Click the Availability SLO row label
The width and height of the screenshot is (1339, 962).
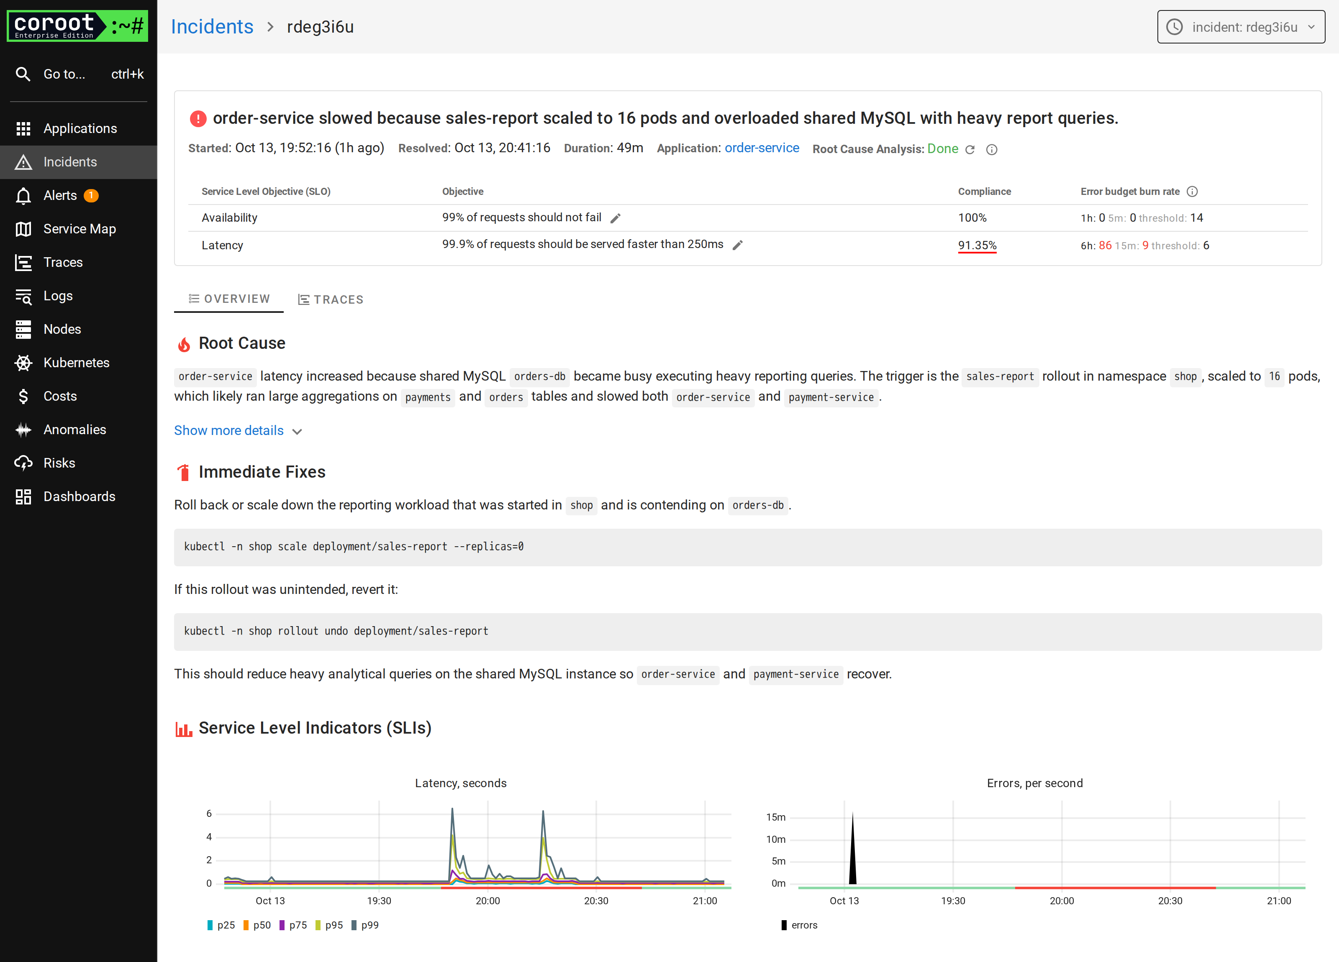click(229, 218)
